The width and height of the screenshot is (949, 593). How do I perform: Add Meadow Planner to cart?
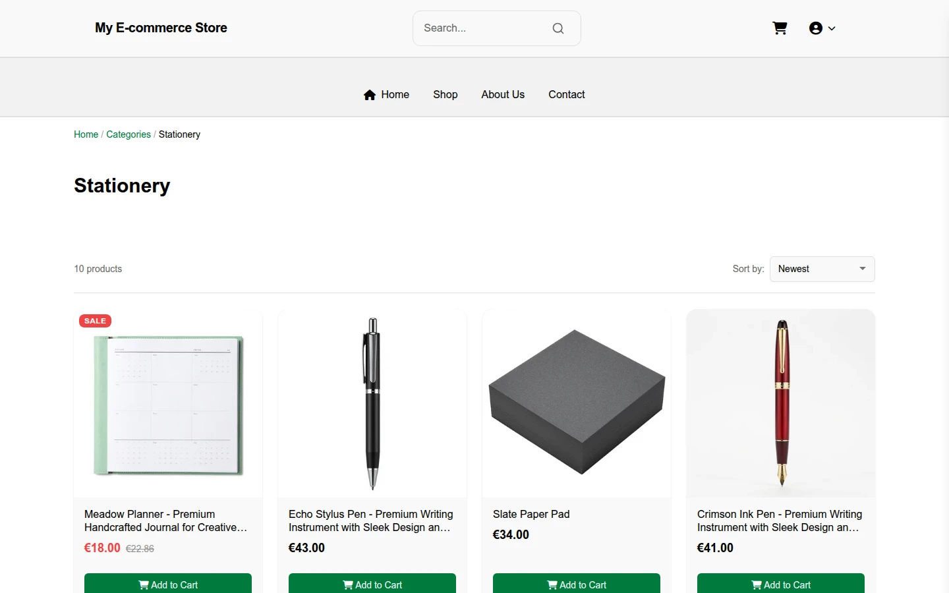pos(168,584)
